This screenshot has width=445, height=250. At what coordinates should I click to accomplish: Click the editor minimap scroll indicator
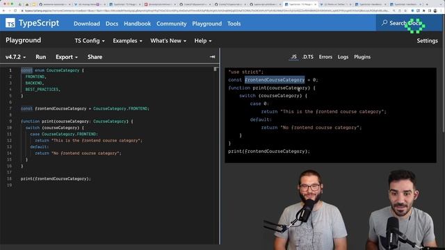(216, 69)
